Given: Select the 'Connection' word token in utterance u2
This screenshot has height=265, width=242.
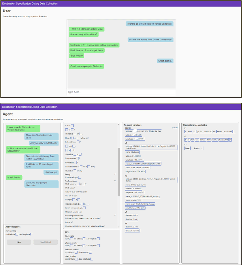Looking at the screenshot, I should 223,140.
